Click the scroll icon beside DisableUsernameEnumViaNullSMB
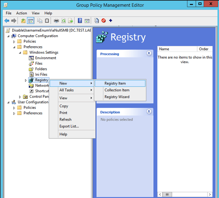The image size is (219, 198). 8,30
